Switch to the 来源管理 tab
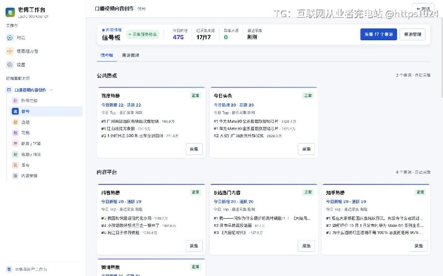The height and width of the screenshot is (276, 443). coord(131,55)
